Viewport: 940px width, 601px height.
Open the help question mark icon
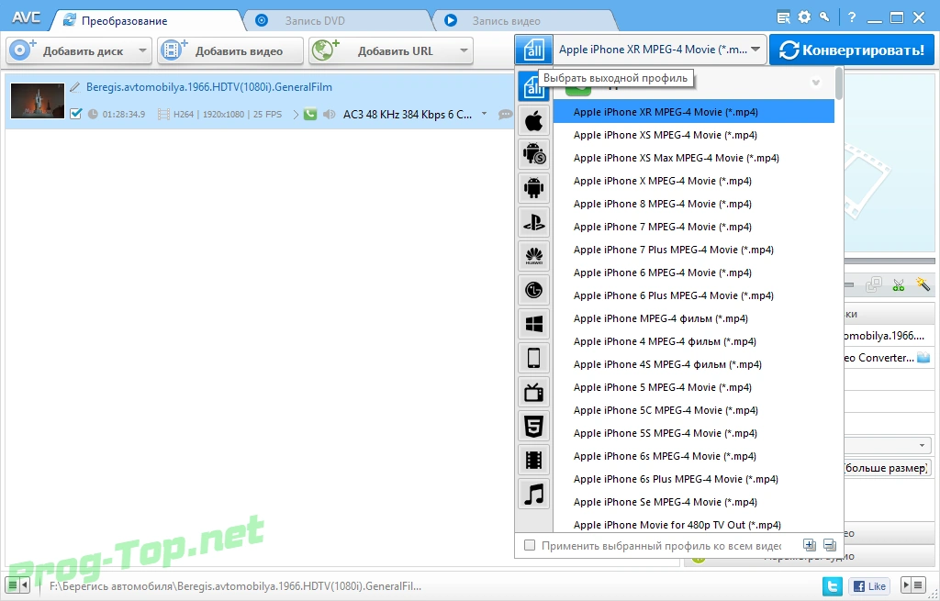pyautogui.click(x=852, y=17)
